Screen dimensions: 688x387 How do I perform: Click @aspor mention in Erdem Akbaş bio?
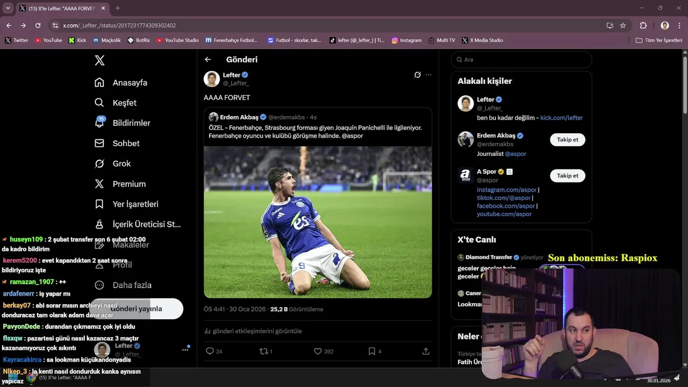pos(515,154)
